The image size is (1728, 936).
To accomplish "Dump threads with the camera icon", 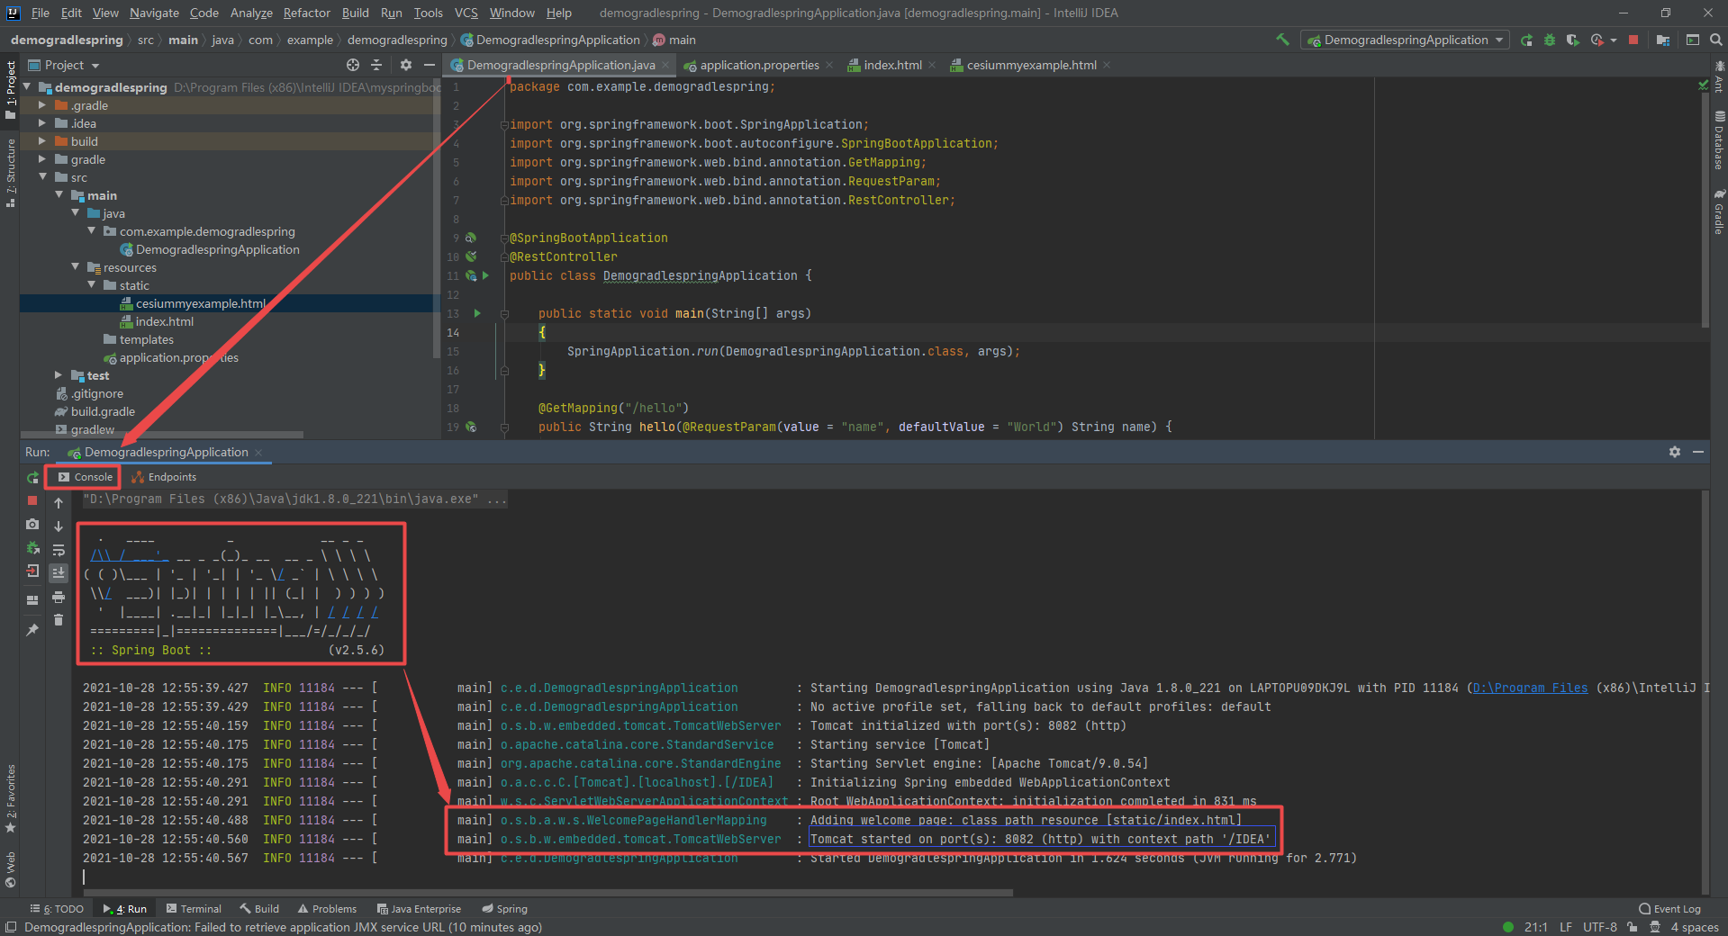I will tap(32, 524).
